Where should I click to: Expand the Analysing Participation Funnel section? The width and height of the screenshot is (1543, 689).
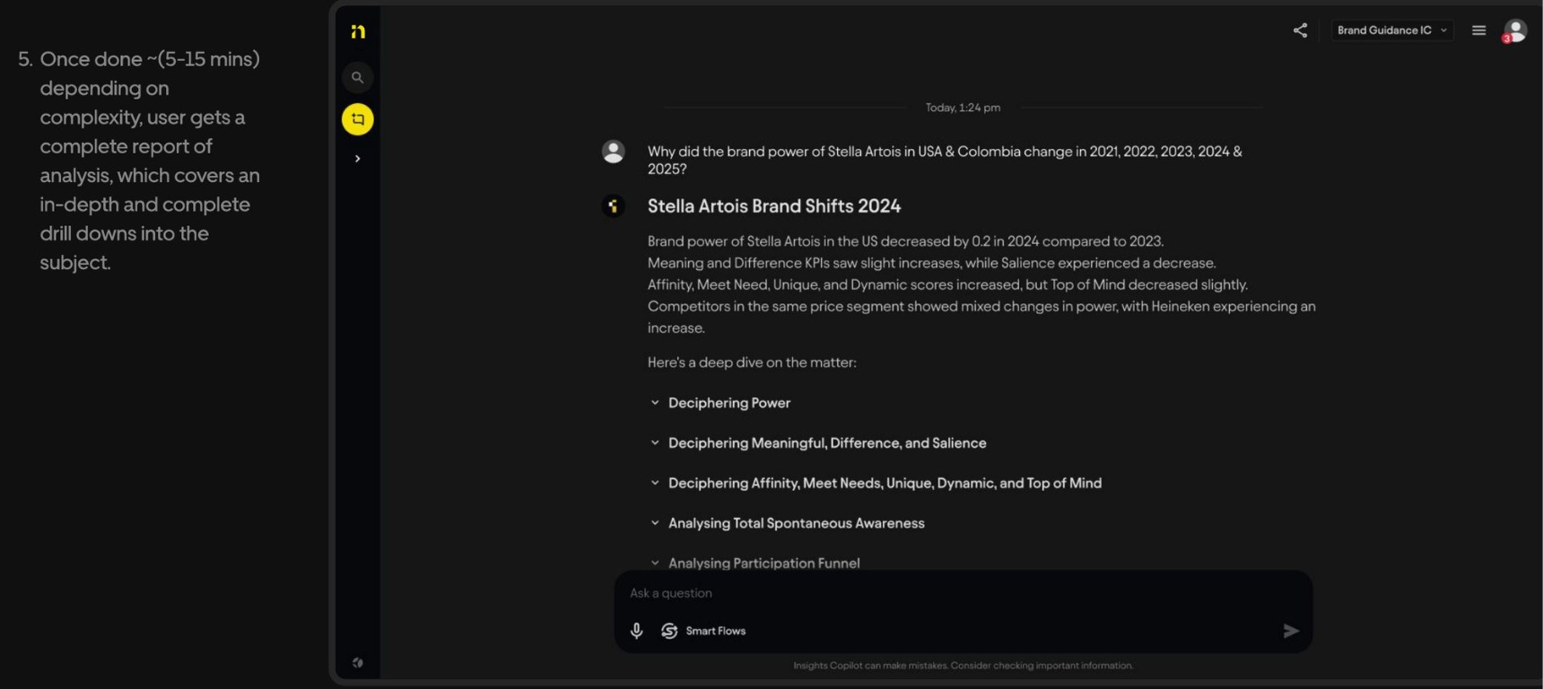coord(754,563)
